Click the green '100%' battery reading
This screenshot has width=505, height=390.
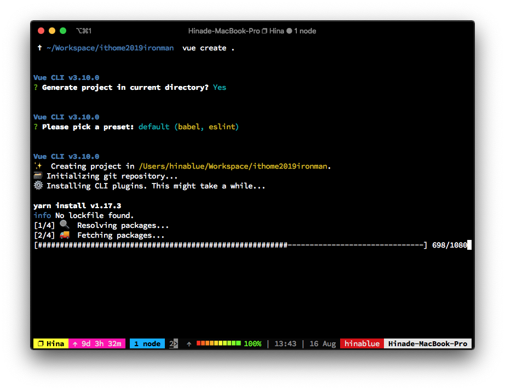pos(253,343)
